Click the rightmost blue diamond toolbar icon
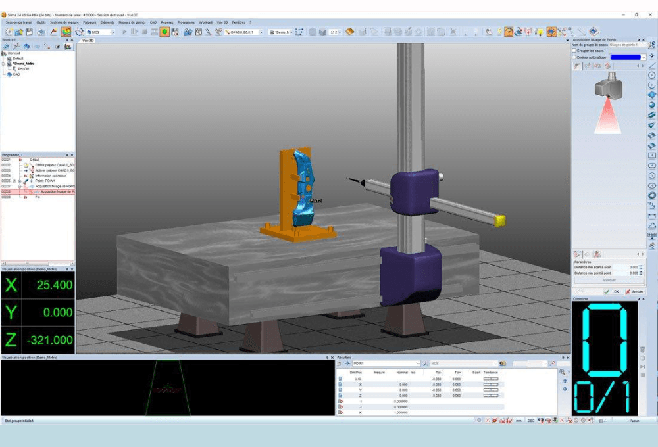This screenshot has height=447, width=658. (594, 32)
